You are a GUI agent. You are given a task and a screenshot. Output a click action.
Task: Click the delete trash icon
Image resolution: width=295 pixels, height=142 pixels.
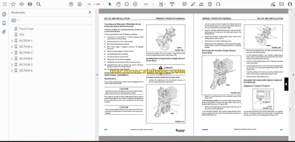(210, 4)
